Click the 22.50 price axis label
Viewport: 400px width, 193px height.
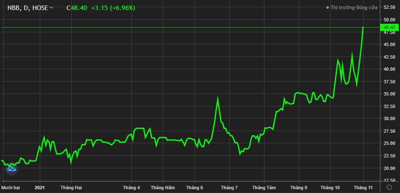coord(389,156)
